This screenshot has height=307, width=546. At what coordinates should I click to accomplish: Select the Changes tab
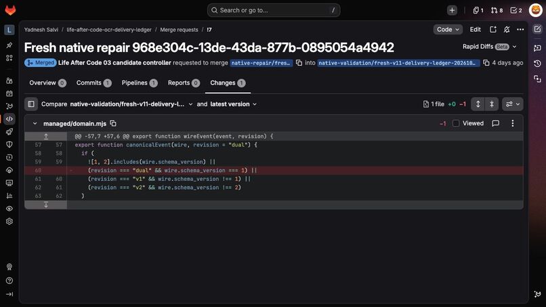(228, 83)
